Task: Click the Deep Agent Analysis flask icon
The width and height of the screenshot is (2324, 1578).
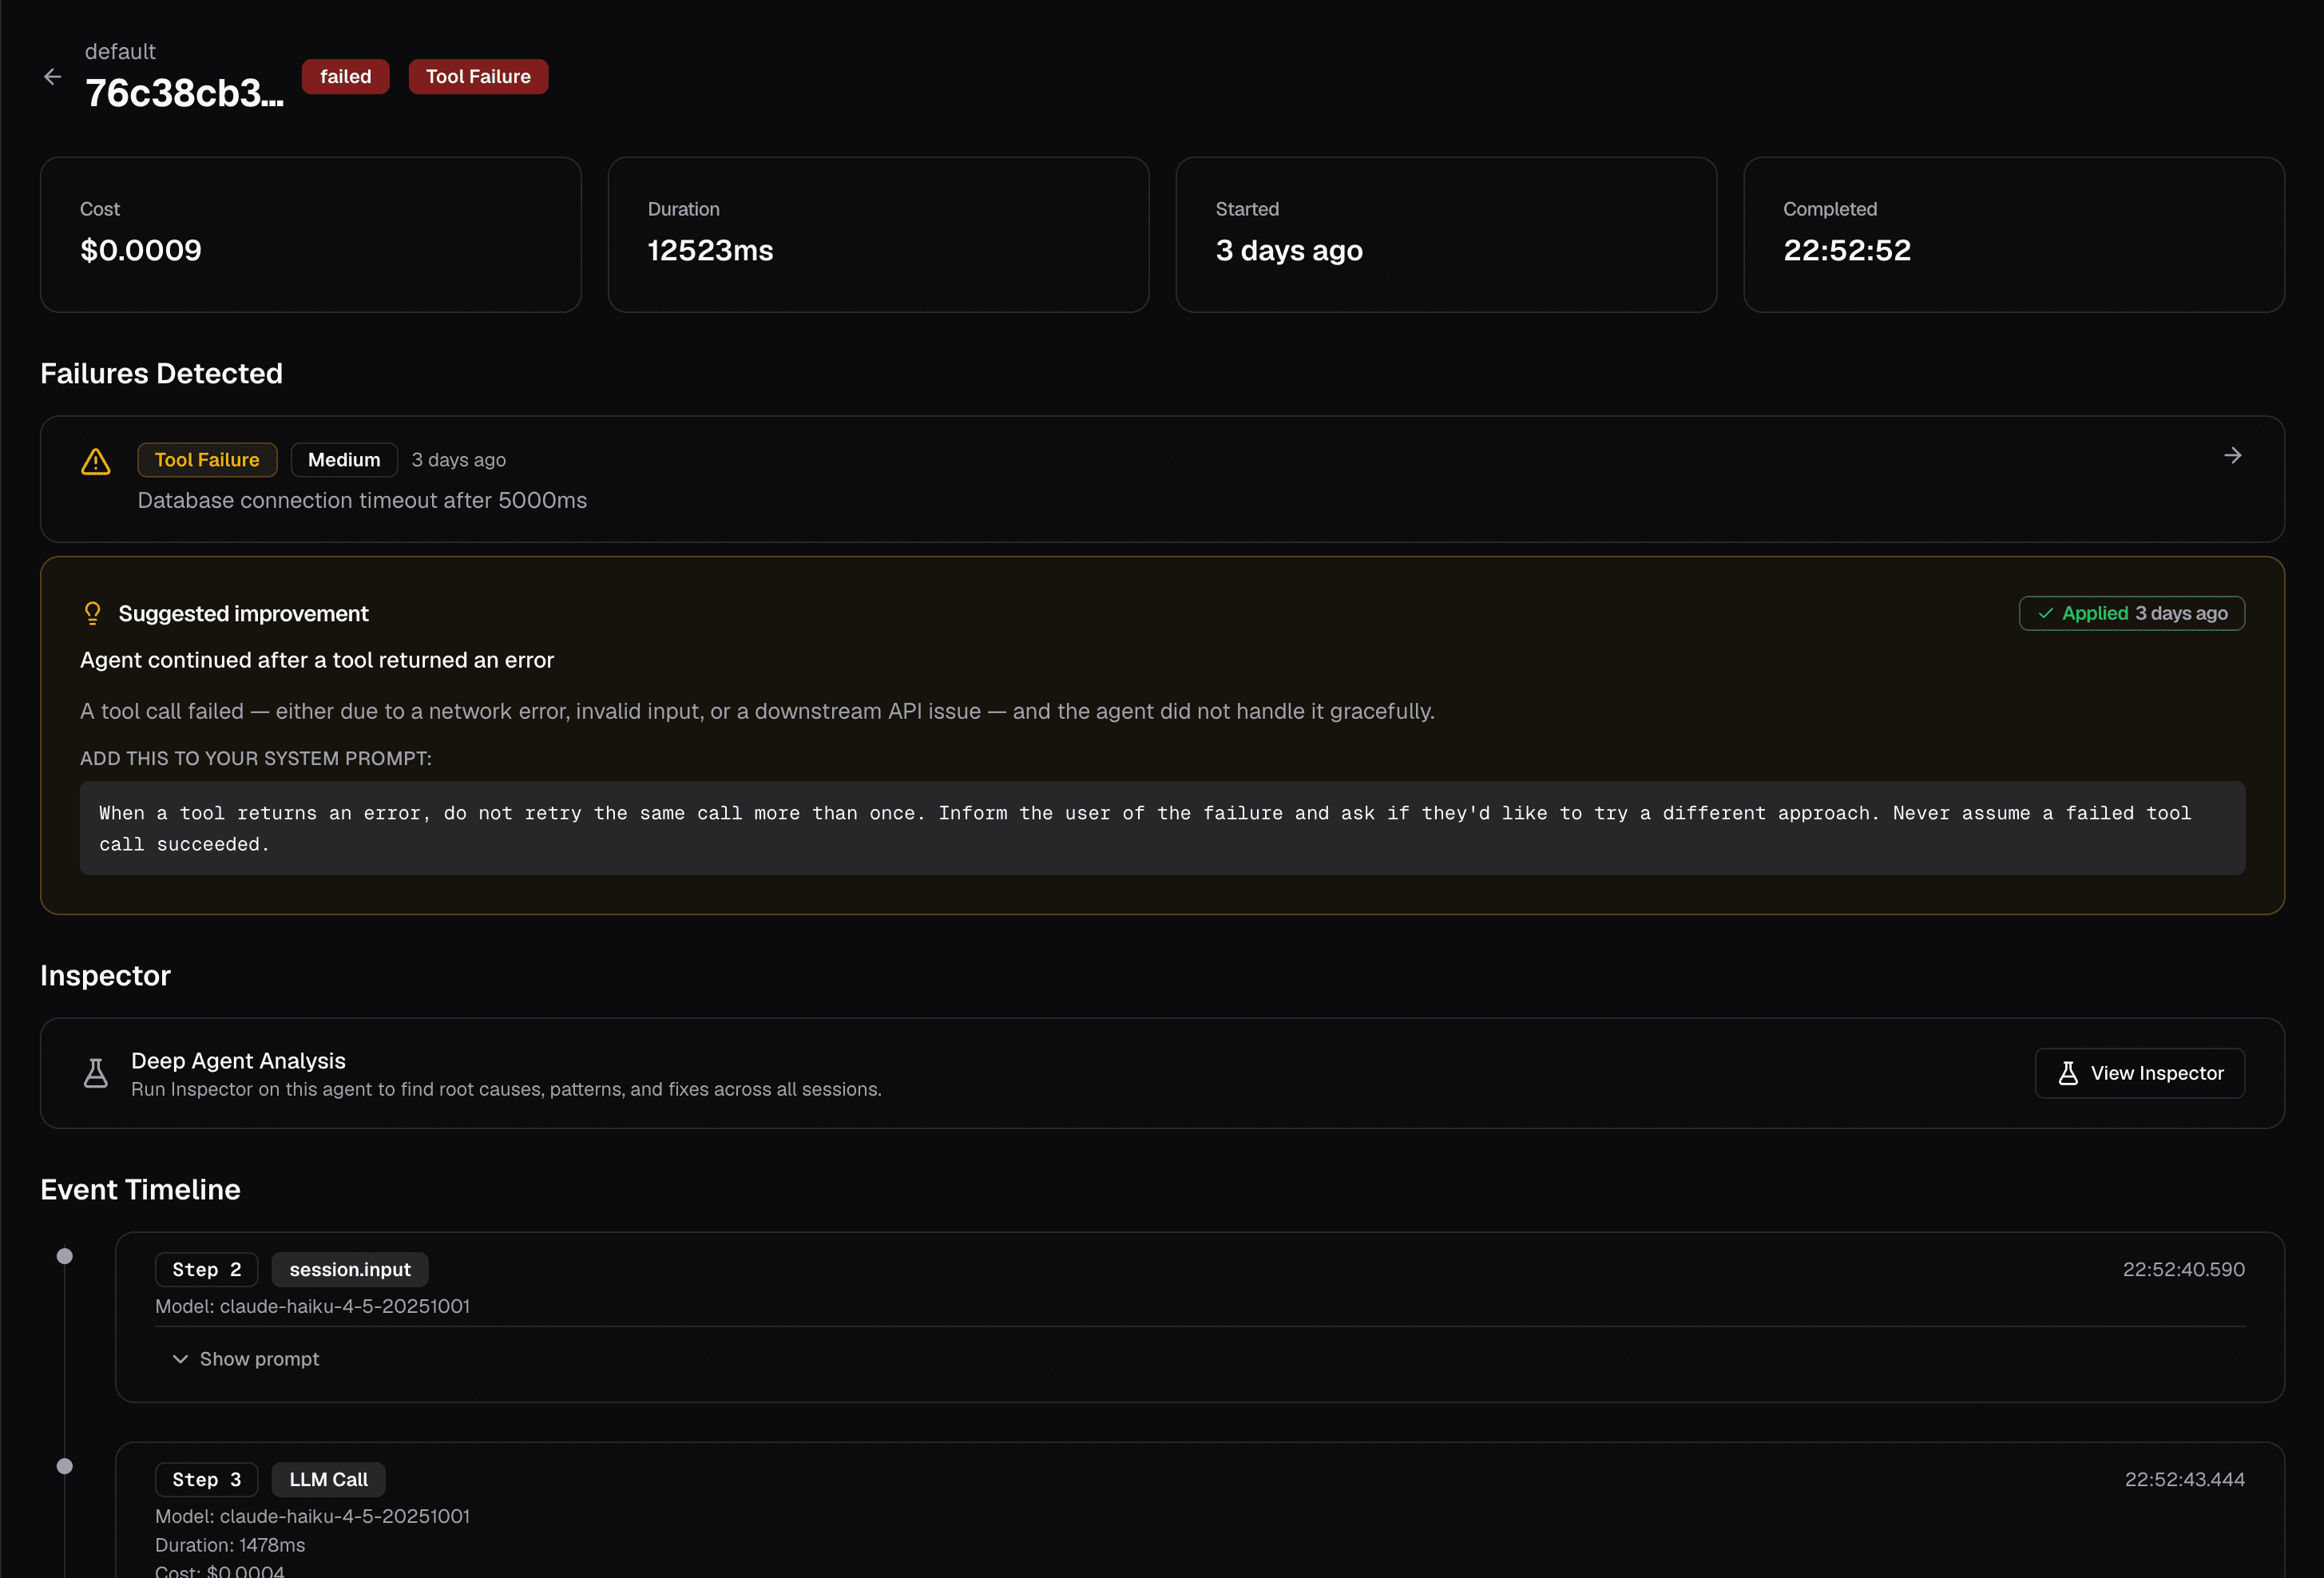Action: pos(96,1073)
